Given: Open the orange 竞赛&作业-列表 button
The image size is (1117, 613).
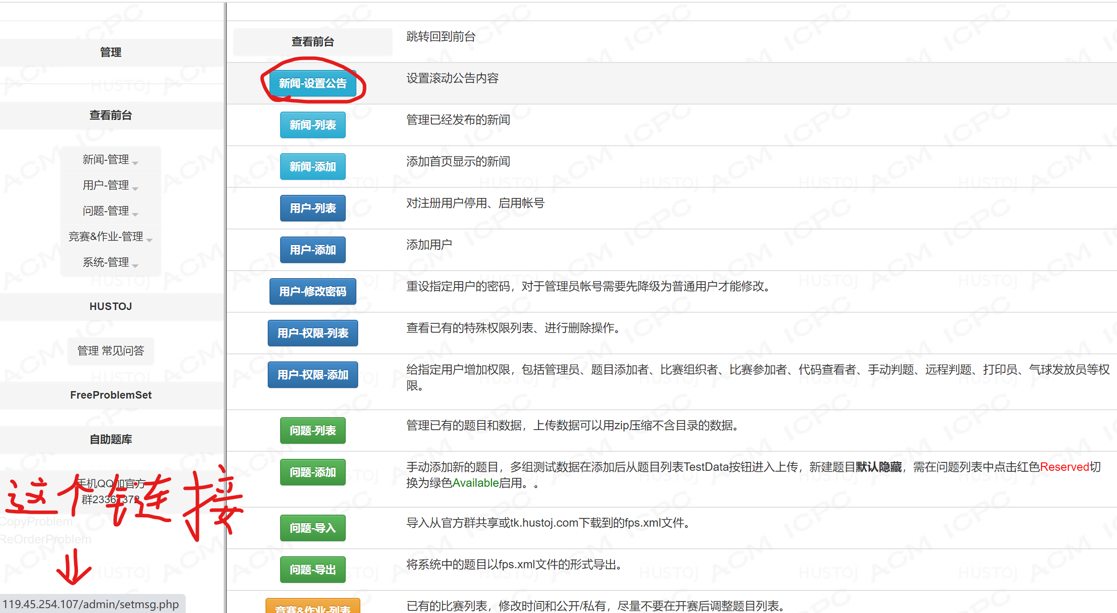Looking at the screenshot, I should coord(313,606).
